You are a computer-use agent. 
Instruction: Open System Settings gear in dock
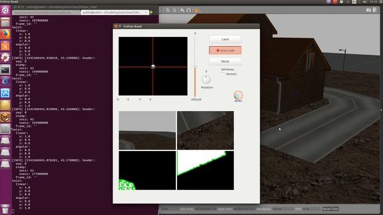coord(5,58)
